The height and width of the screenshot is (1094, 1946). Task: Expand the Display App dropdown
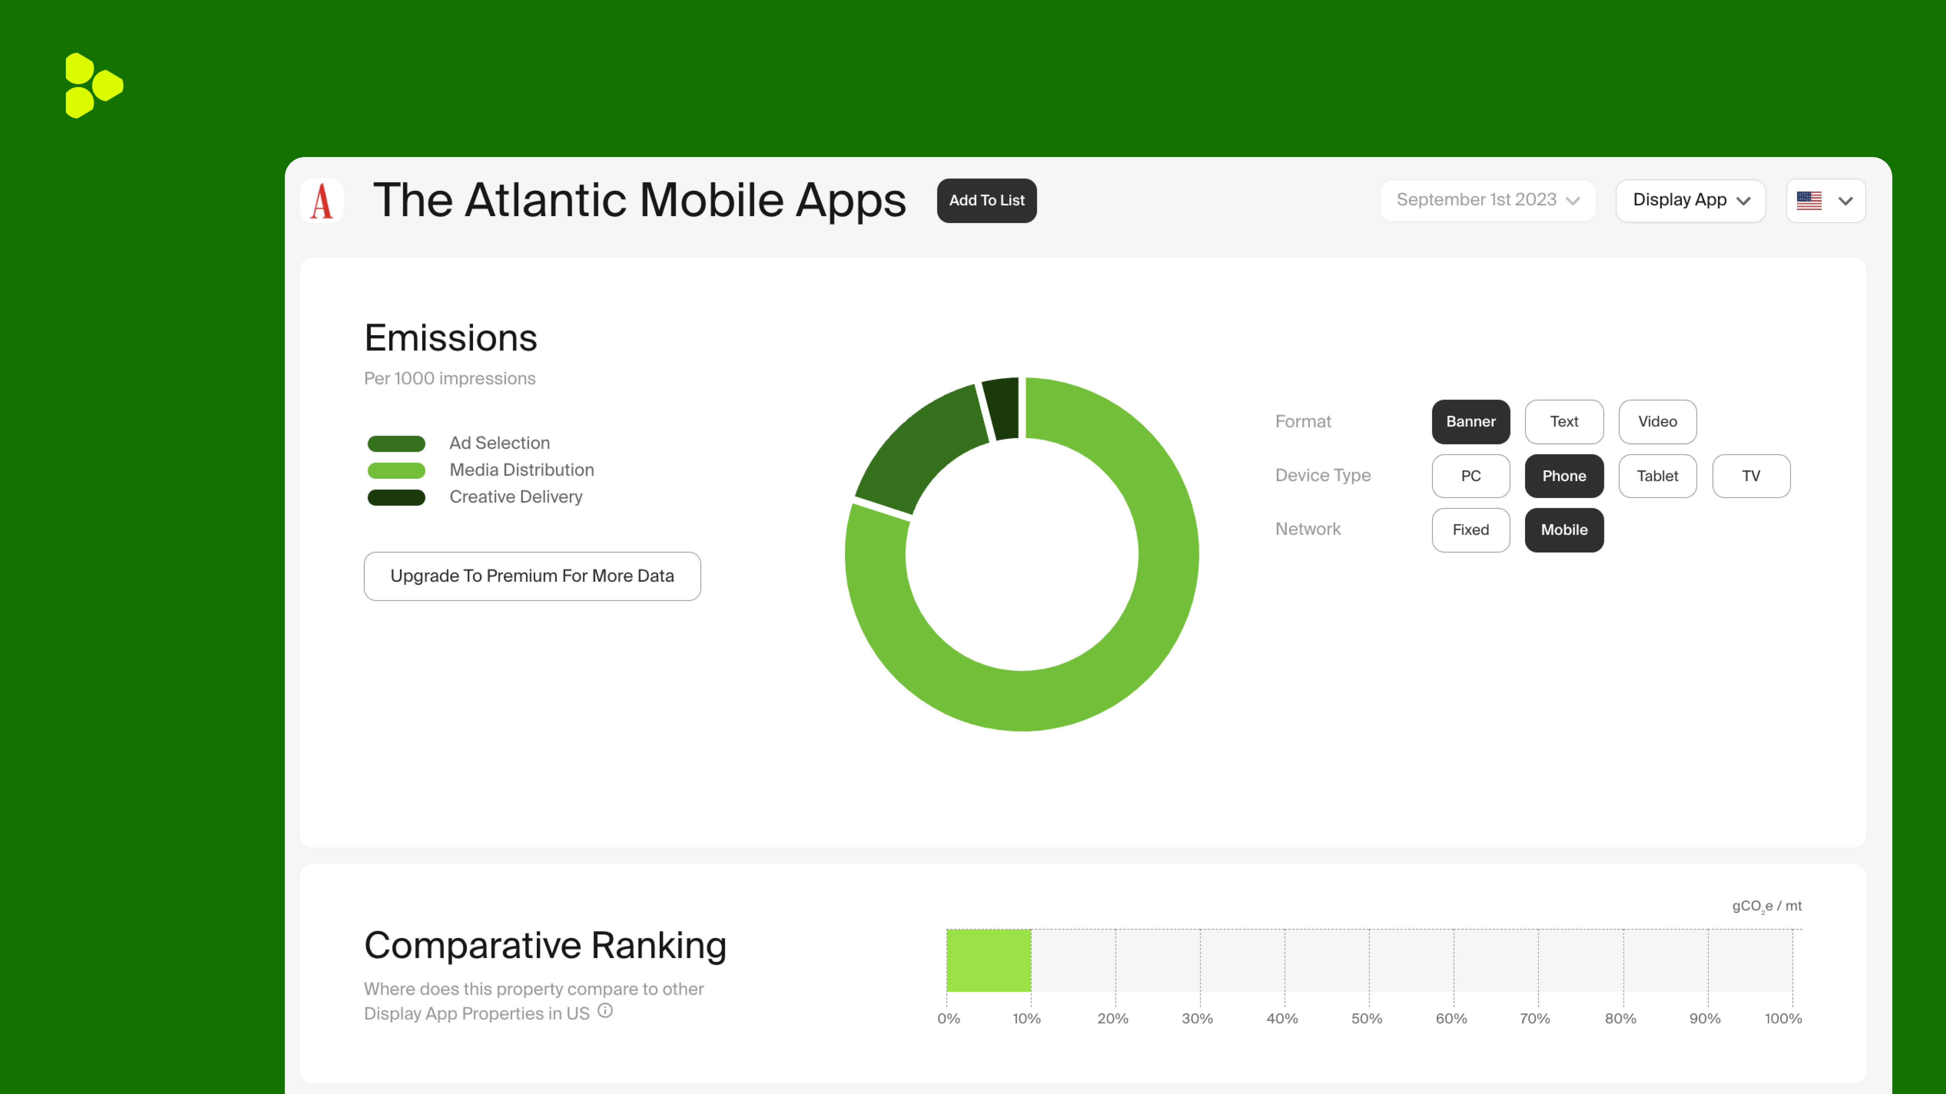[x=1690, y=200]
